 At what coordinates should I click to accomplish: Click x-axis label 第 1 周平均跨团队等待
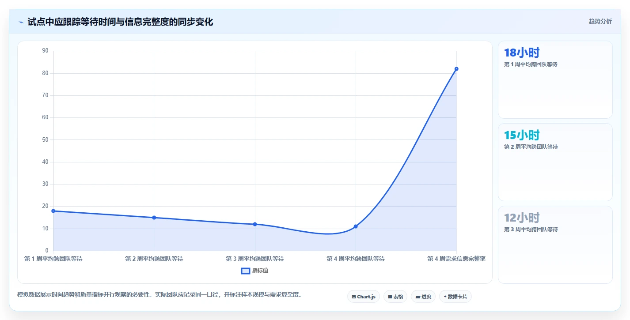point(53,259)
